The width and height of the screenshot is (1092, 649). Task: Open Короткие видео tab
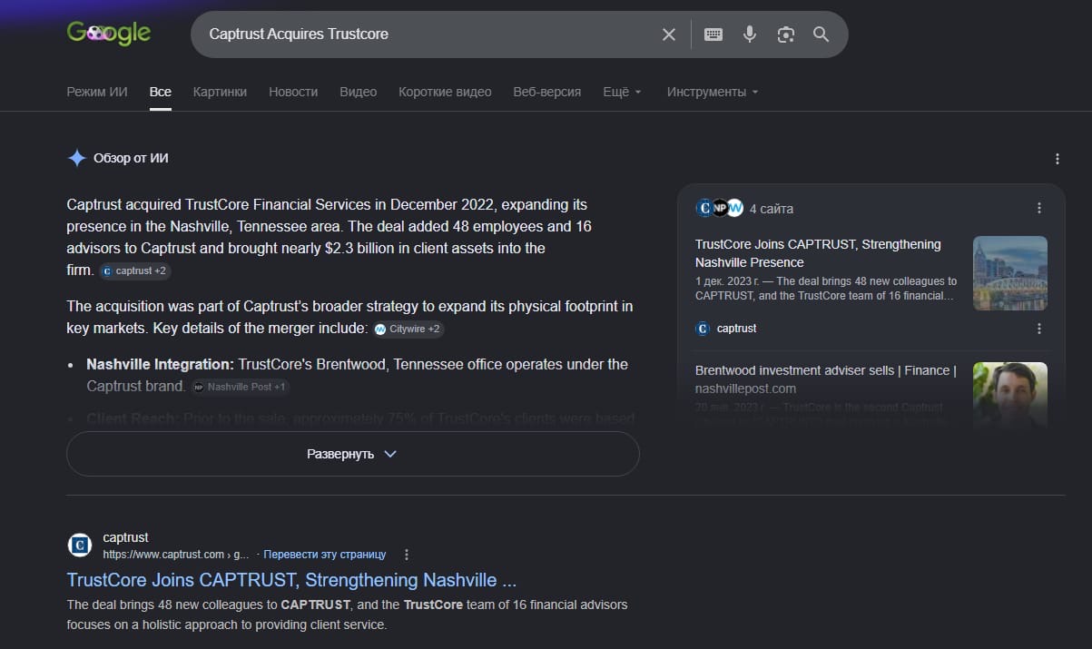445,92
